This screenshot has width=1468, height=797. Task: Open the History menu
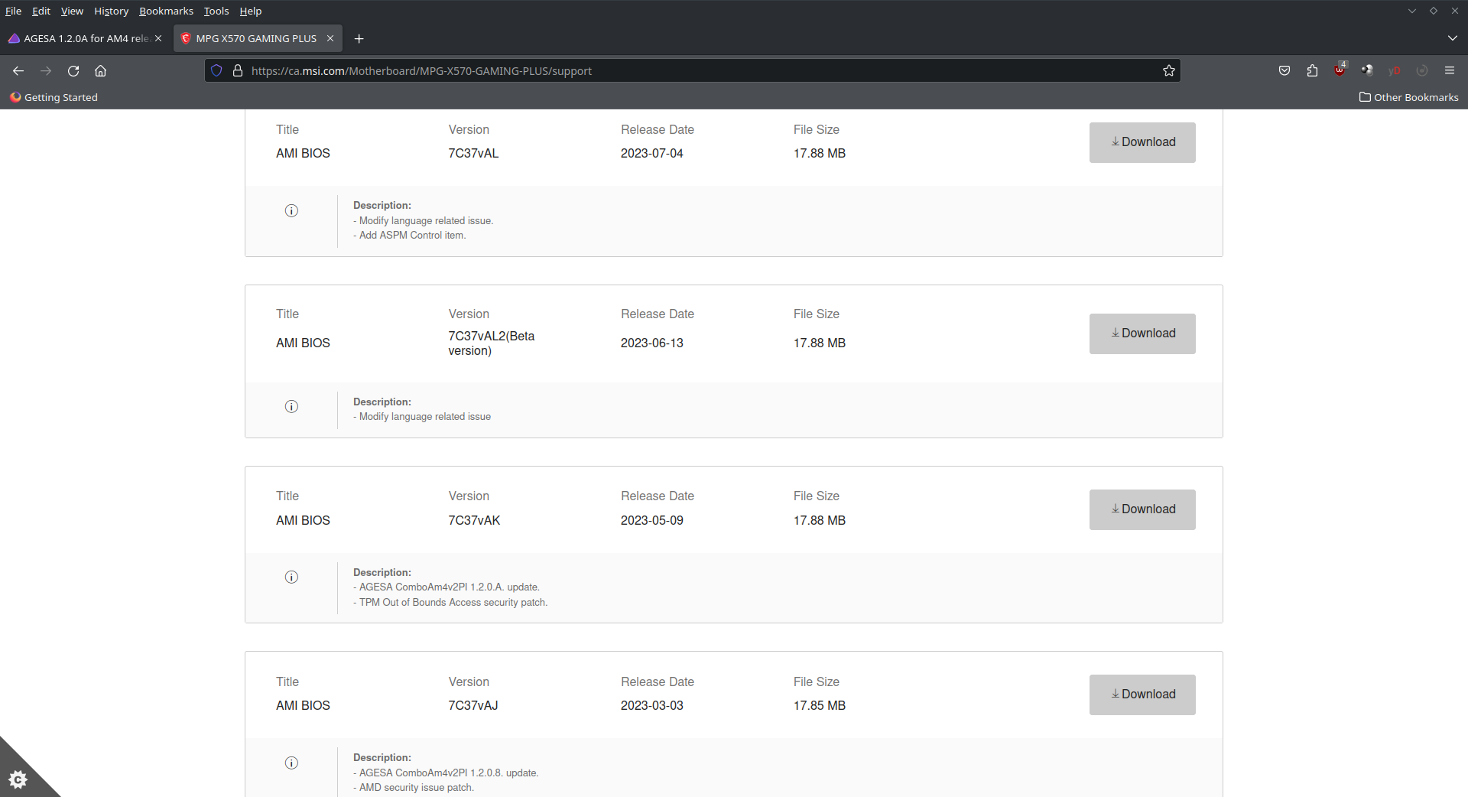click(x=111, y=11)
